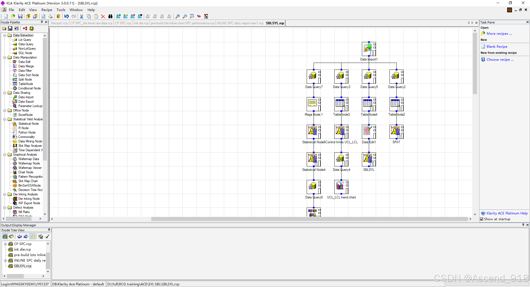
Task: Expand INLINE SPC daily report tree item
Action: 5,261
